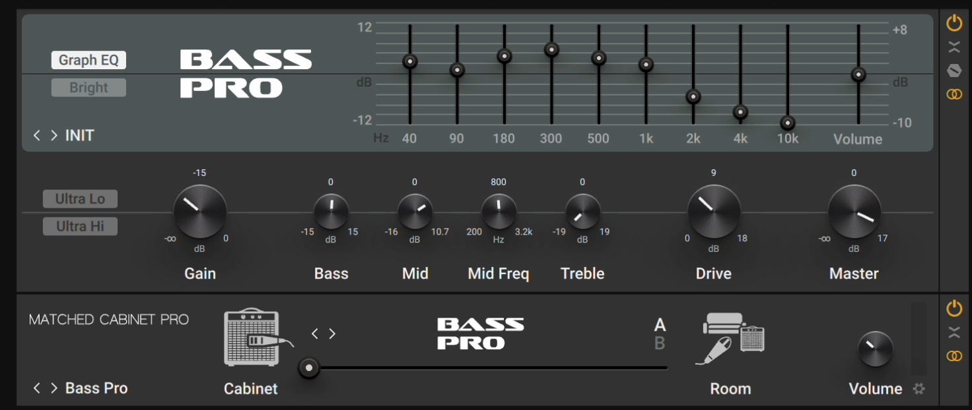The image size is (972, 410).
Task: Click the INIT preset name
Action: (x=78, y=136)
